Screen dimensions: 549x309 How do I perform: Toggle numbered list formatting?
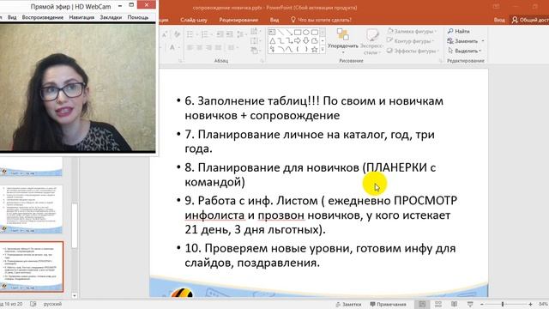[x=206, y=34]
